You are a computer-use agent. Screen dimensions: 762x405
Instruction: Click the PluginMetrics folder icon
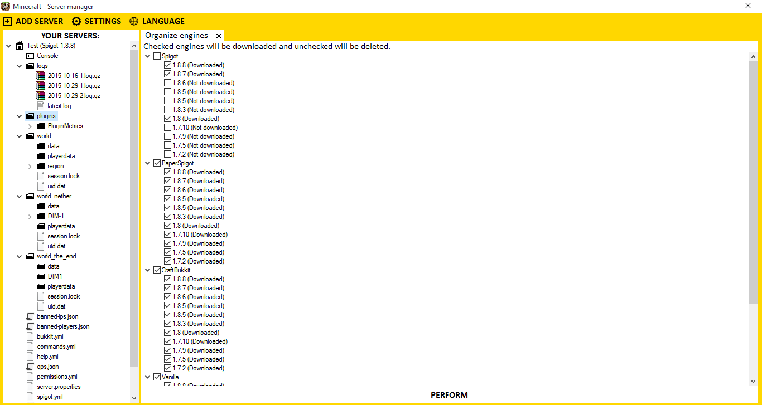pyautogui.click(x=41, y=126)
